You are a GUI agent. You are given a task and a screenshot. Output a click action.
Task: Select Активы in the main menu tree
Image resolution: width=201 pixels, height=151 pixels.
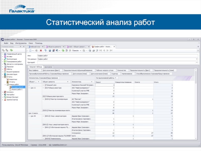coord(9,56)
